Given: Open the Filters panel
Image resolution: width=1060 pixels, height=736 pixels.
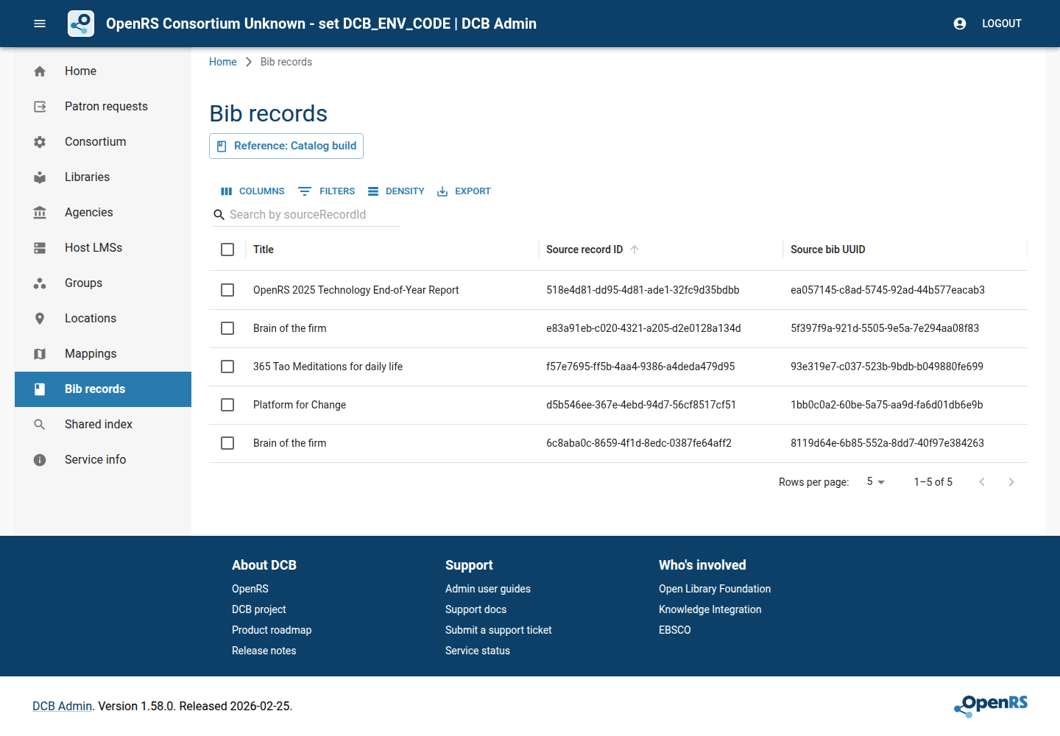Looking at the screenshot, I should coord(326,191).
